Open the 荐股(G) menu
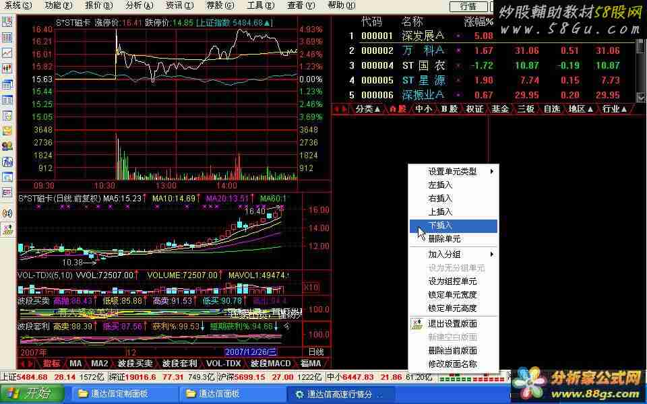 220,5
